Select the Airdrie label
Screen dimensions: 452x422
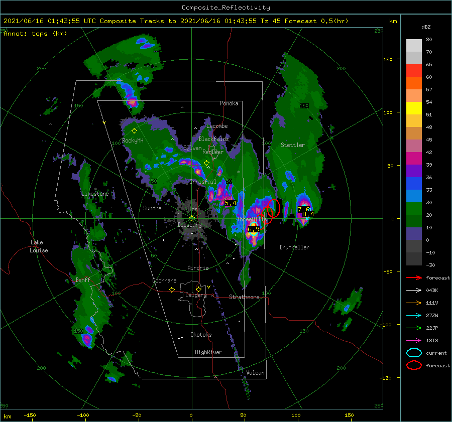pos(198,268)
